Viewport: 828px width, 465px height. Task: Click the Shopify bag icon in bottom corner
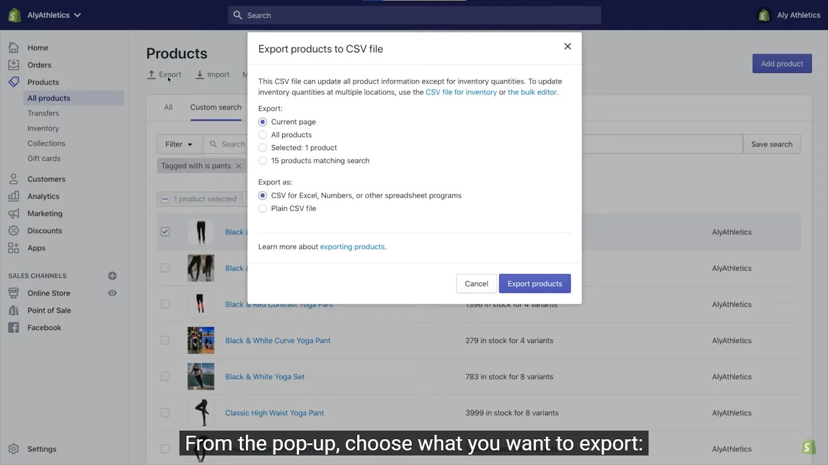pos(809,446)
